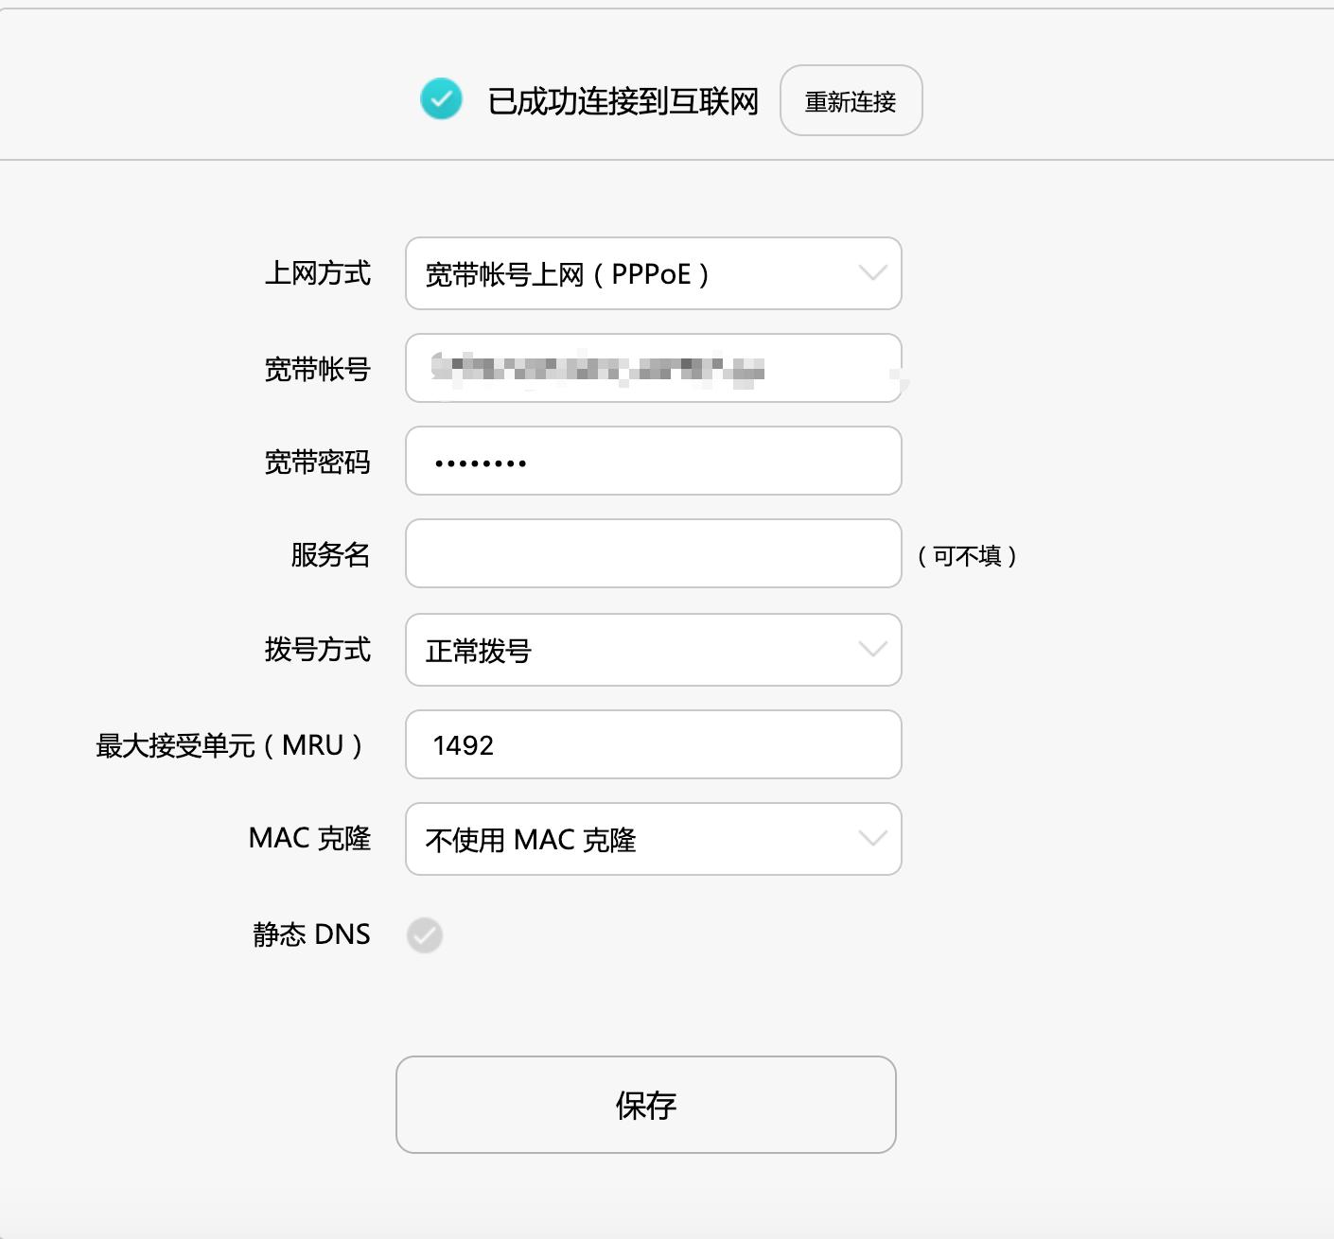
Task: Open the MAC 克隆 dropdown
Action: tap(653, 839)
